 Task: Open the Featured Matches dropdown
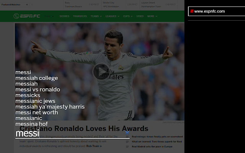click(x=14, y=5)
